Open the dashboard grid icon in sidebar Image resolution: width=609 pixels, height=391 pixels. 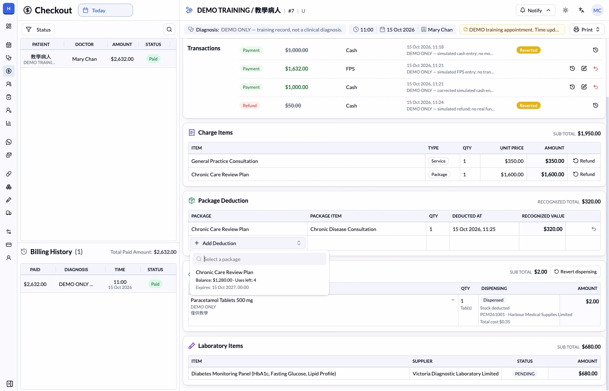pos(9,26)
